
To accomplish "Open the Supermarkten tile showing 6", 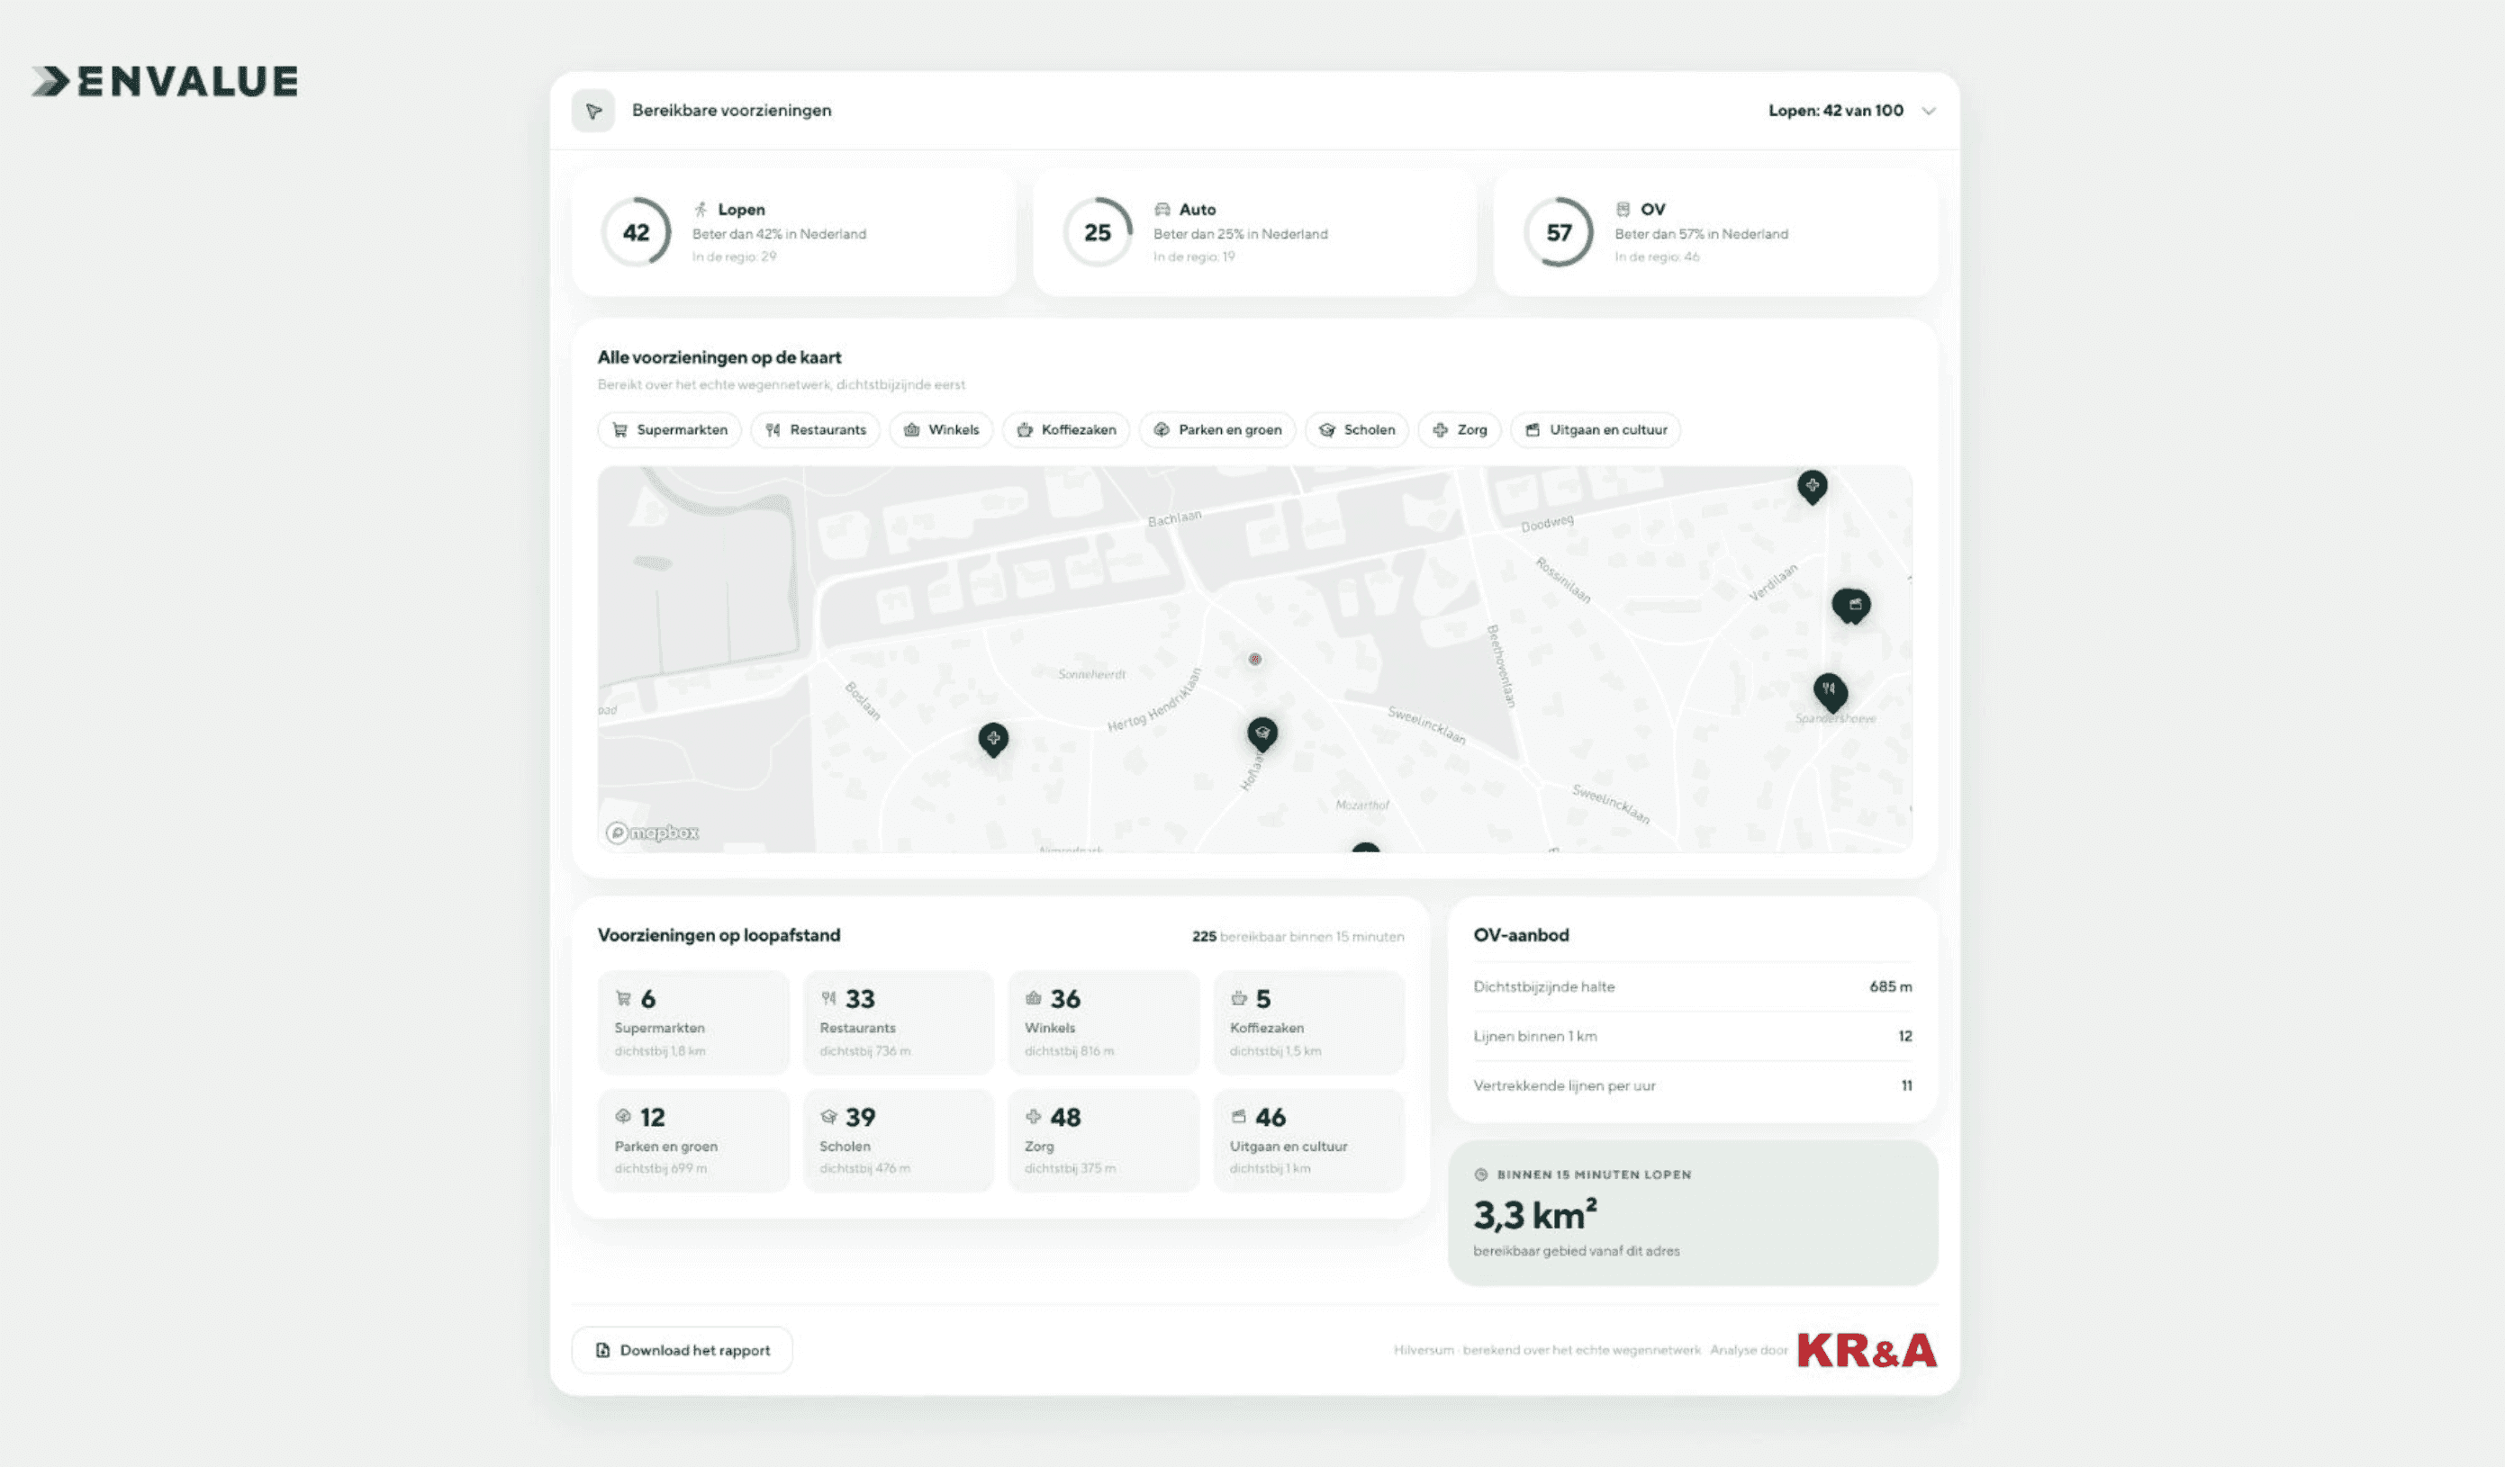I will point(692,1022).
